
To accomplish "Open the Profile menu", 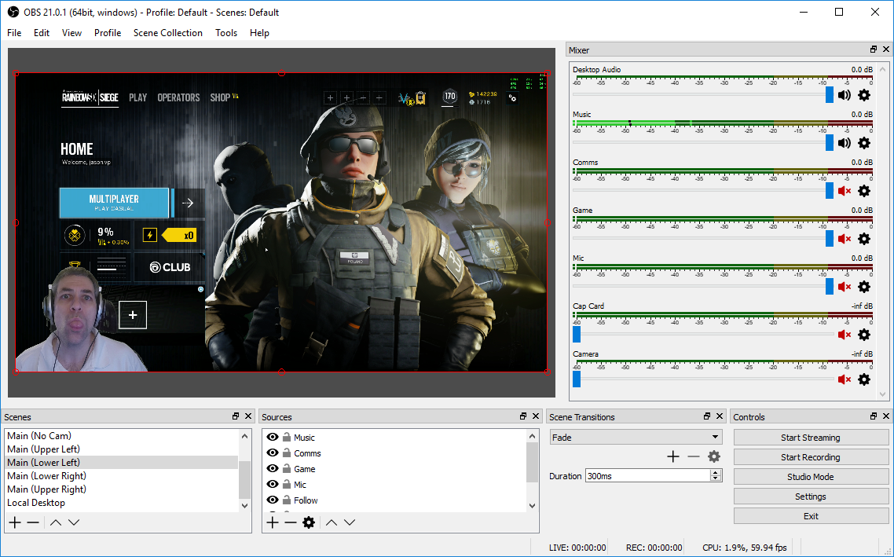I will pyautogui.click(x=108, y=32).
